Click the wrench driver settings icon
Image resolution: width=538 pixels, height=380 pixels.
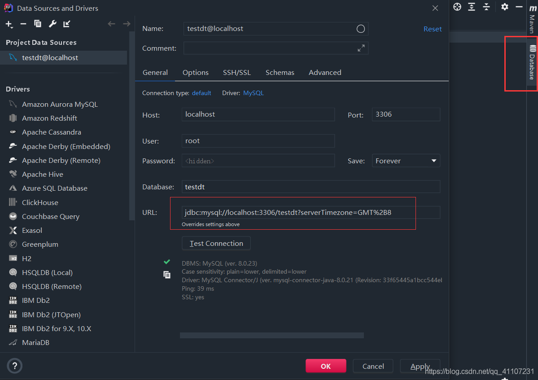(52, 24)
